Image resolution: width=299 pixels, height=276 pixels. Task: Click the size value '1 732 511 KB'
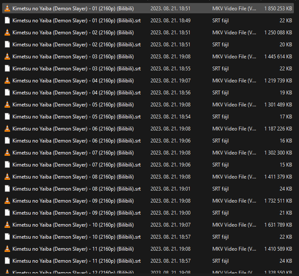point(278,200)
